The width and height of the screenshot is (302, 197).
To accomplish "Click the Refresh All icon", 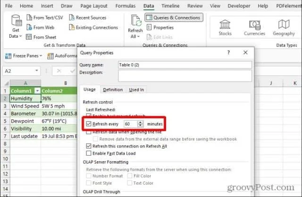I will pos(136,21).
